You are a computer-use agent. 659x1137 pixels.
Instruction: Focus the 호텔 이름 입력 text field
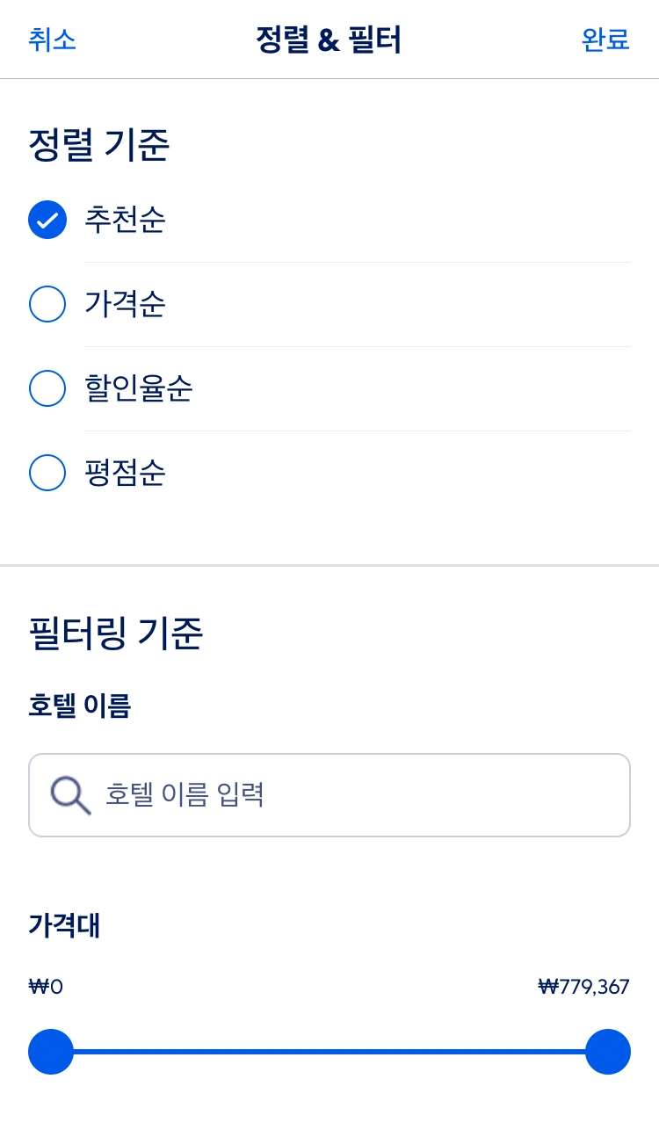click(351, 795)
